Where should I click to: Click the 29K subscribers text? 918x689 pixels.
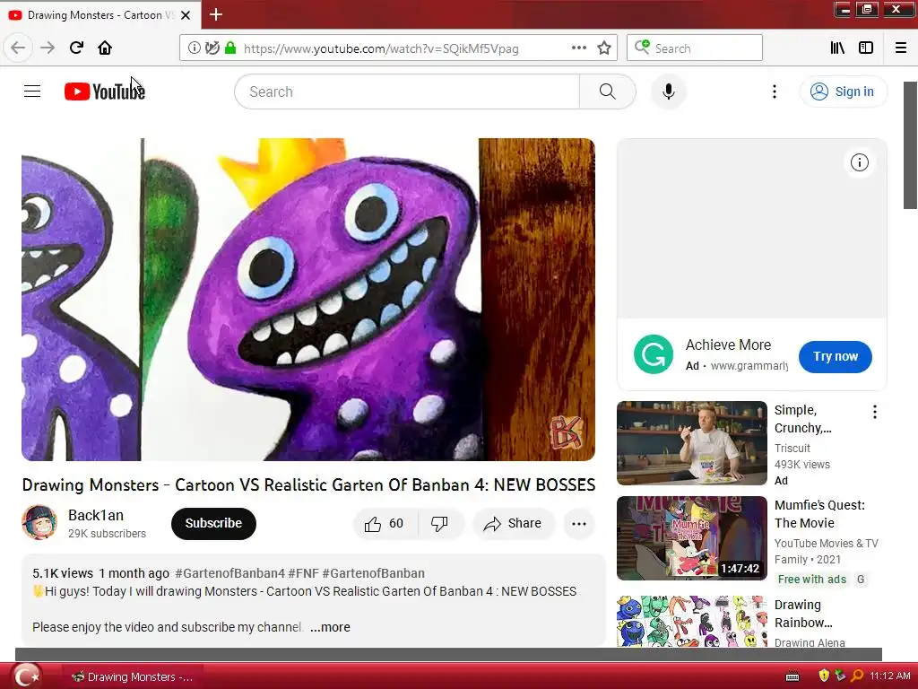[108, 534]
